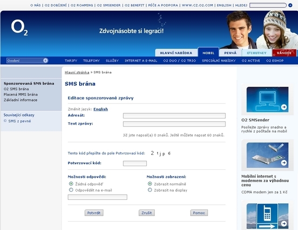Click the Text zprávy input field
298x230 pixels.
174,124
